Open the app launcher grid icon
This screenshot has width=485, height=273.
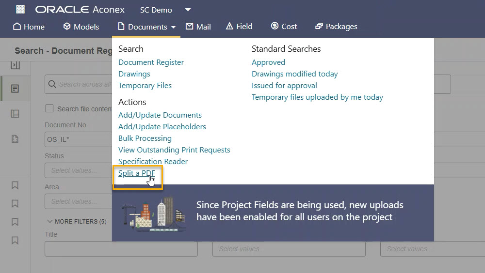20,9
